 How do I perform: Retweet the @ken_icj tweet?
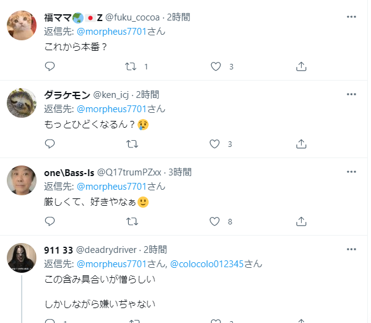point(132,144)
